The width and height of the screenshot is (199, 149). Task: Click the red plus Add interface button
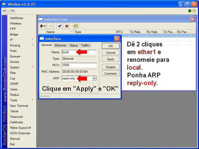(43, 26)
